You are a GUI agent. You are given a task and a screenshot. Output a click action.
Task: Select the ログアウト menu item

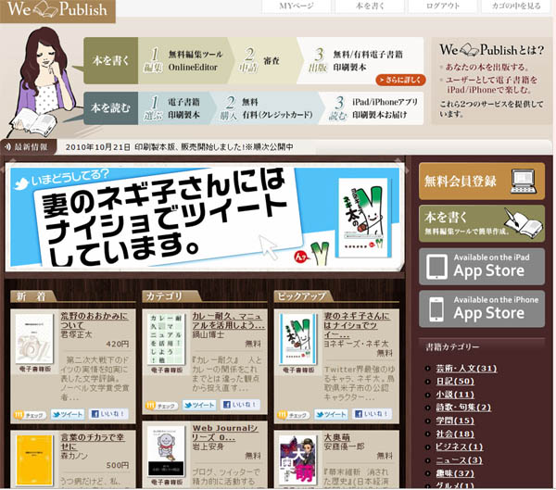tap(443, 6)
